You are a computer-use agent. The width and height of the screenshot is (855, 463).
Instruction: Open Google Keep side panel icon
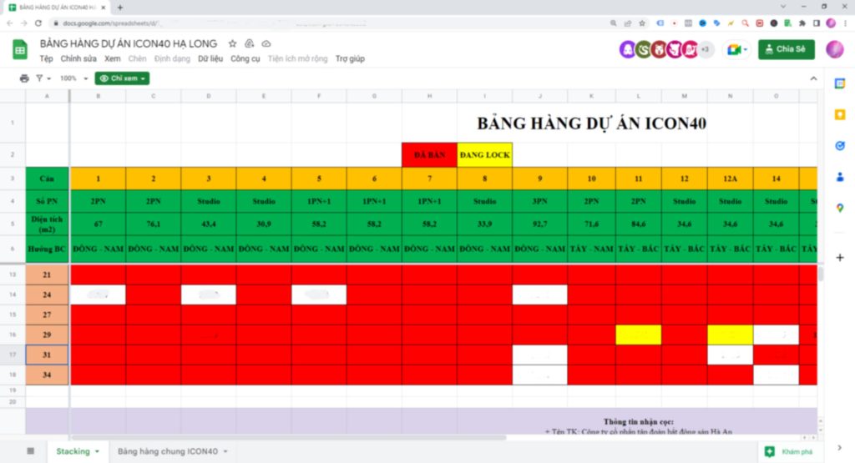840,114
